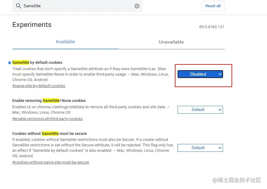Open #cookies-without-same-site-must-be-secure link
The width and height of the screenshot is (267, 189).
[x=51, y=162]
